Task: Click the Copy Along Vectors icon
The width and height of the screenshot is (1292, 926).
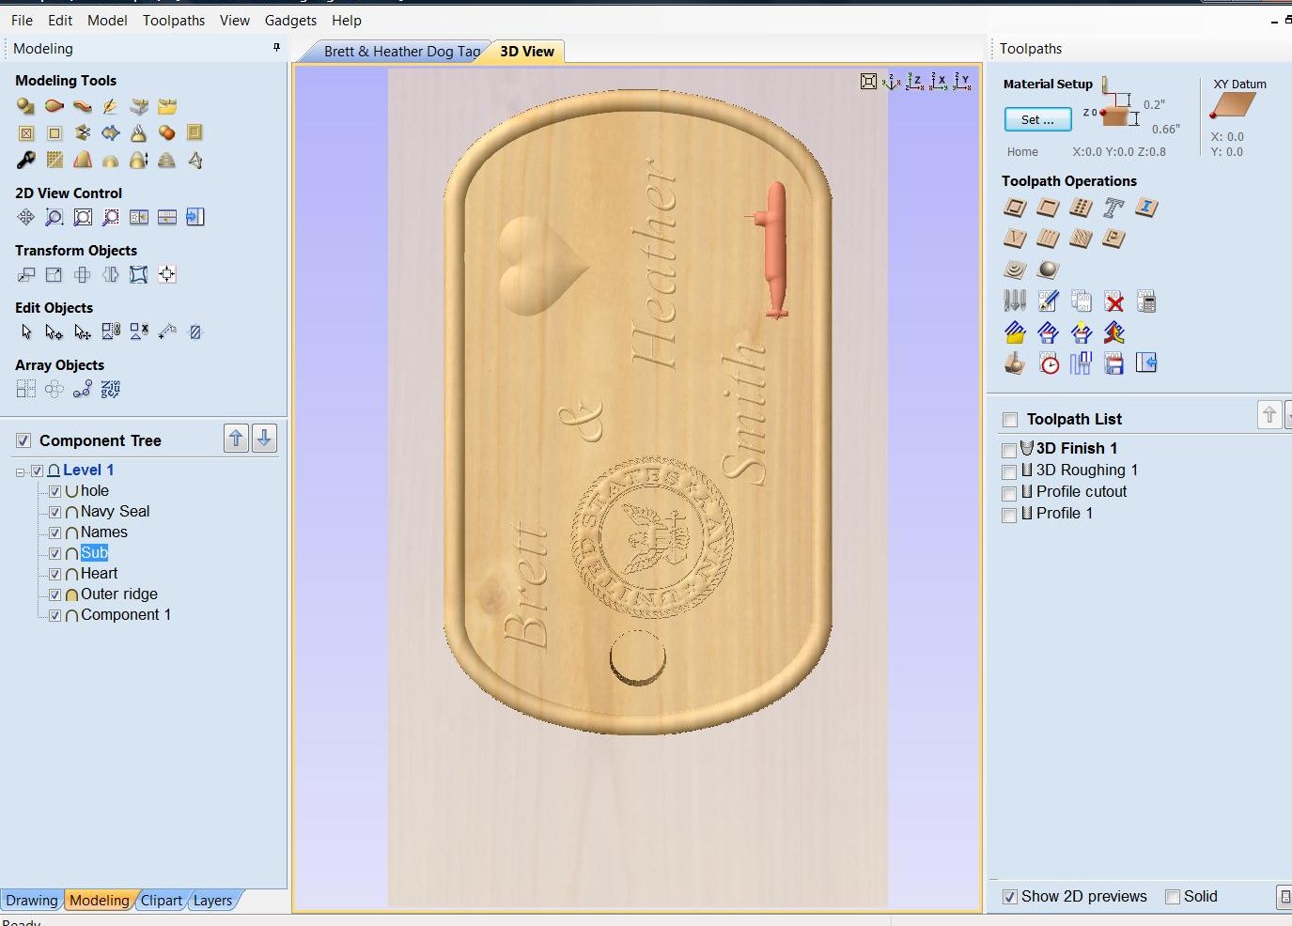Action: click(x=83, y=389)
